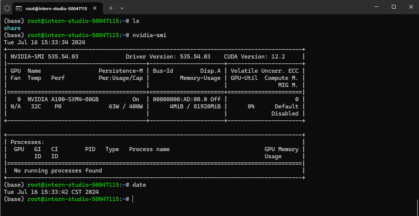419x216 pixels.
Task: Click the 'GPU Memory' column header
Action: point(282,149)
